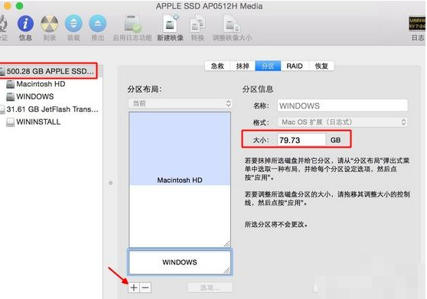This screenshot has width=427, height=299.
Task: Switch to the Partition (分区) tab
Action: coord(268,66)
